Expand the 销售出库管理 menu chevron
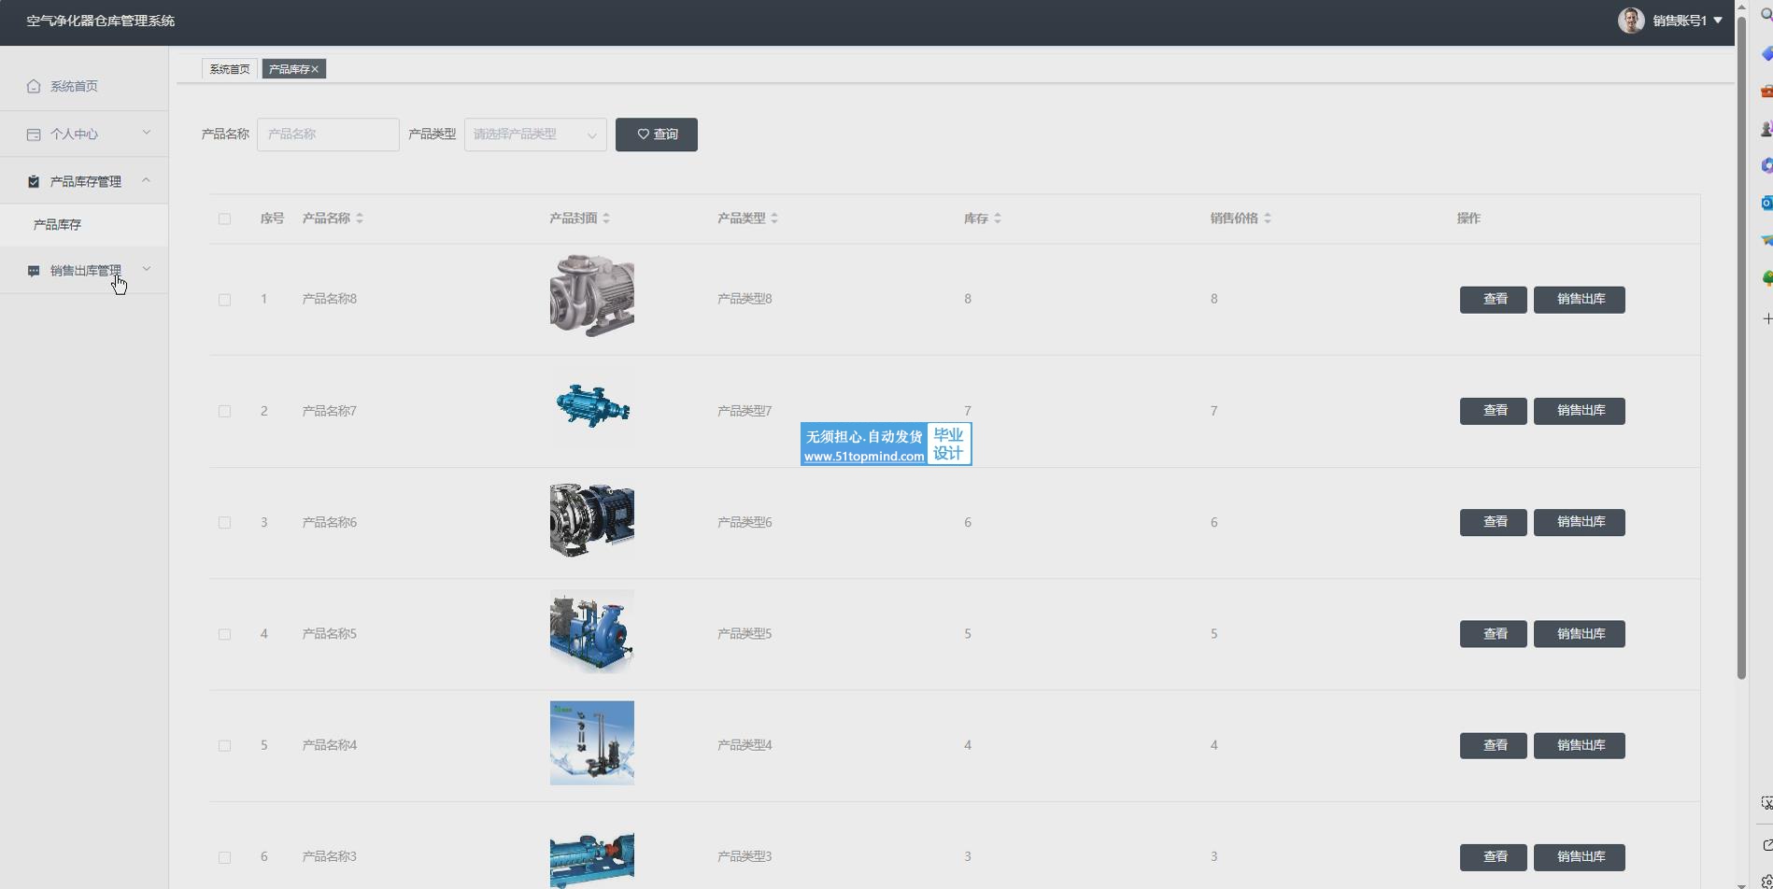Image resolution: width=1773 pixels, height=889 pixels. coord(147,270)
